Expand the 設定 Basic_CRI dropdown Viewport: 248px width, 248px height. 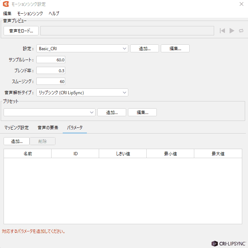pyautogui.click(x=82, y=48)
